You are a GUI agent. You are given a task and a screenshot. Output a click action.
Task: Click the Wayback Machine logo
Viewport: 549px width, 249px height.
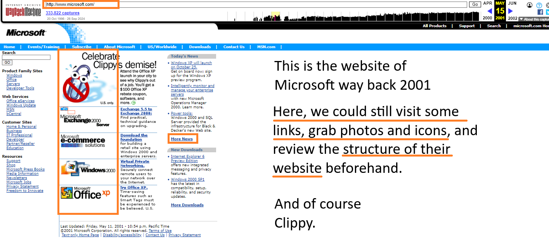(x=23, y=10)
